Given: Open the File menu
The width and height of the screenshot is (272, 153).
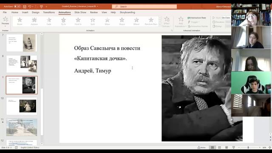Looking at the screenshot, I should 5,12.
